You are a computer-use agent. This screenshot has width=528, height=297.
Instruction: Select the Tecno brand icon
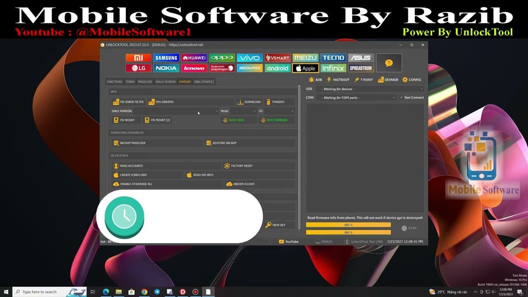(x=333, y=58)
